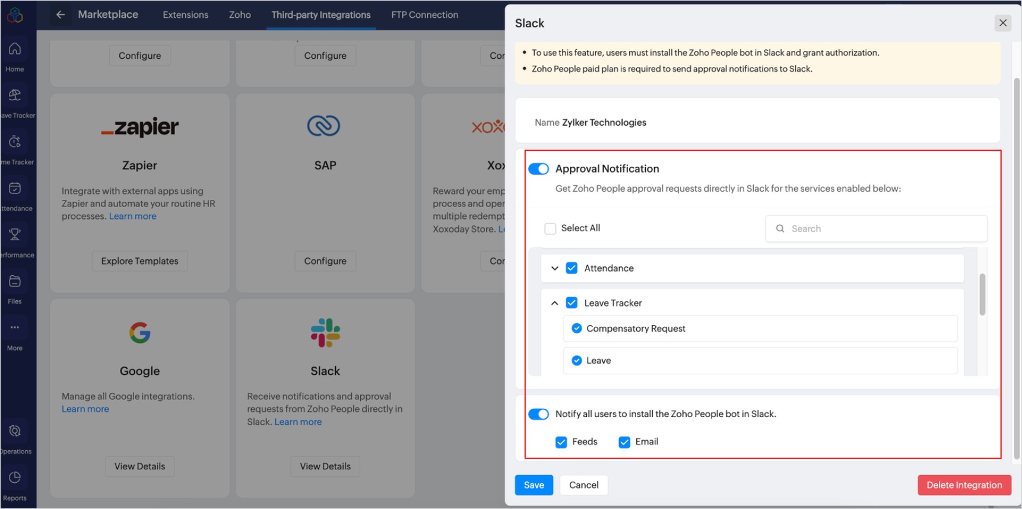The height and width of the screenshot is (509, 1022).
Task: Uncheck the Leave Tracker group checkbox
Action: click(572, 303)
